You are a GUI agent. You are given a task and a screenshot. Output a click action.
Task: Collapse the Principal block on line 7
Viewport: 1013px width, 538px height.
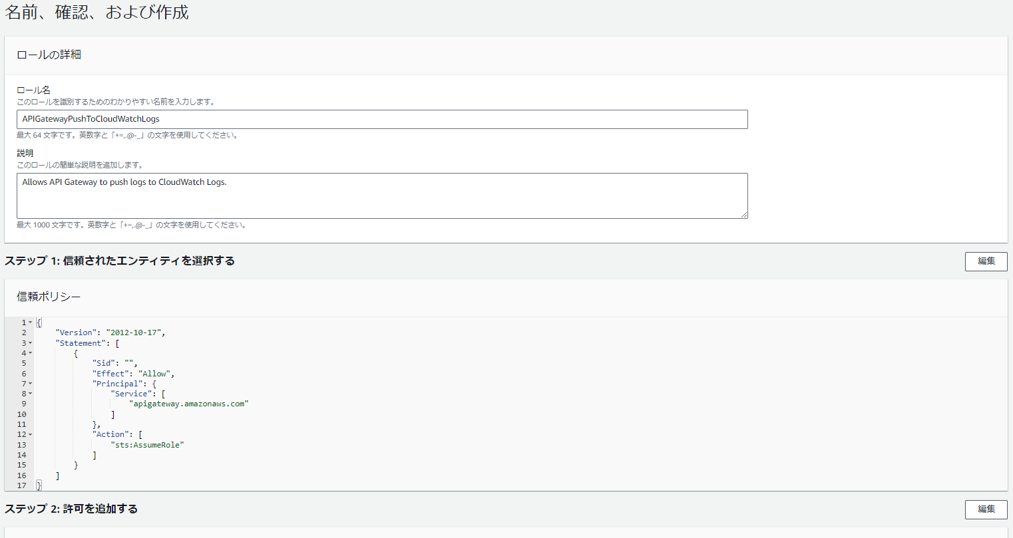point(31,383)
